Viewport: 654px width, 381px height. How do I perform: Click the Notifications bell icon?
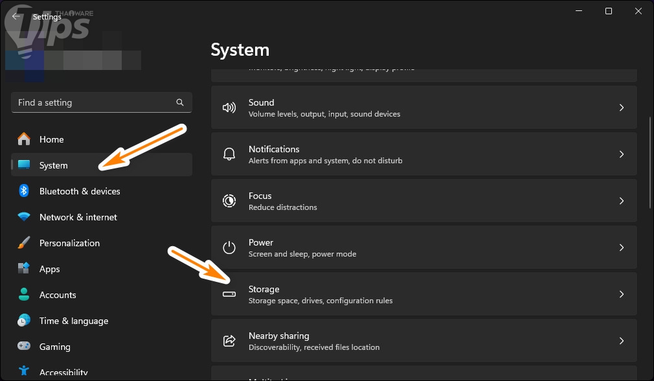click(x=229, y=154)
